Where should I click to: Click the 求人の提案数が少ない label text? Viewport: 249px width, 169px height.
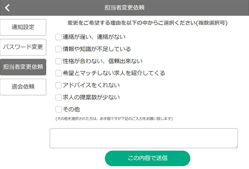91,97
